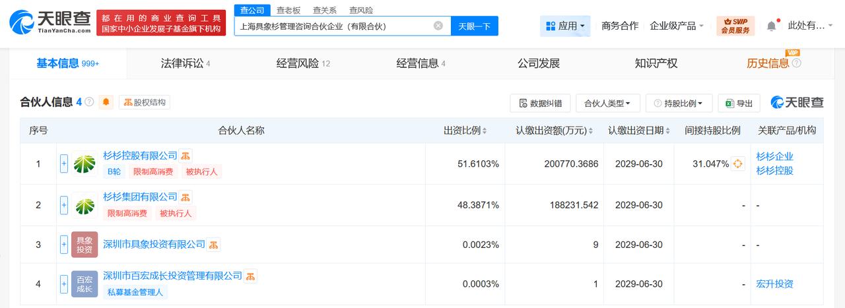Click 限制高消费 tag under 杉杉控股有限公司
This screenshot has width=845, height=308.
pyautogui.click(x=153, y=171)
